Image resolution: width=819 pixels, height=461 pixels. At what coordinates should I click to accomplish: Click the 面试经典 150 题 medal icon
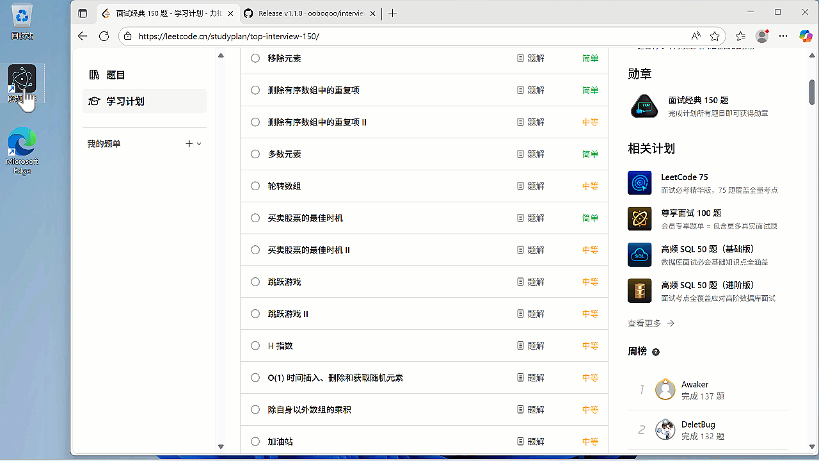[644, 106]
